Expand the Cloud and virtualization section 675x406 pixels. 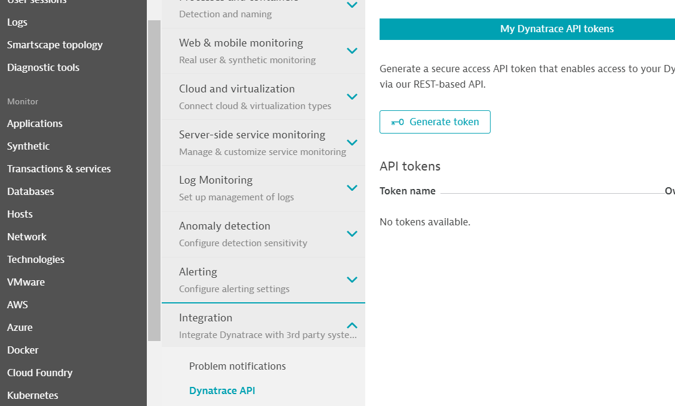tap(352, 96)
